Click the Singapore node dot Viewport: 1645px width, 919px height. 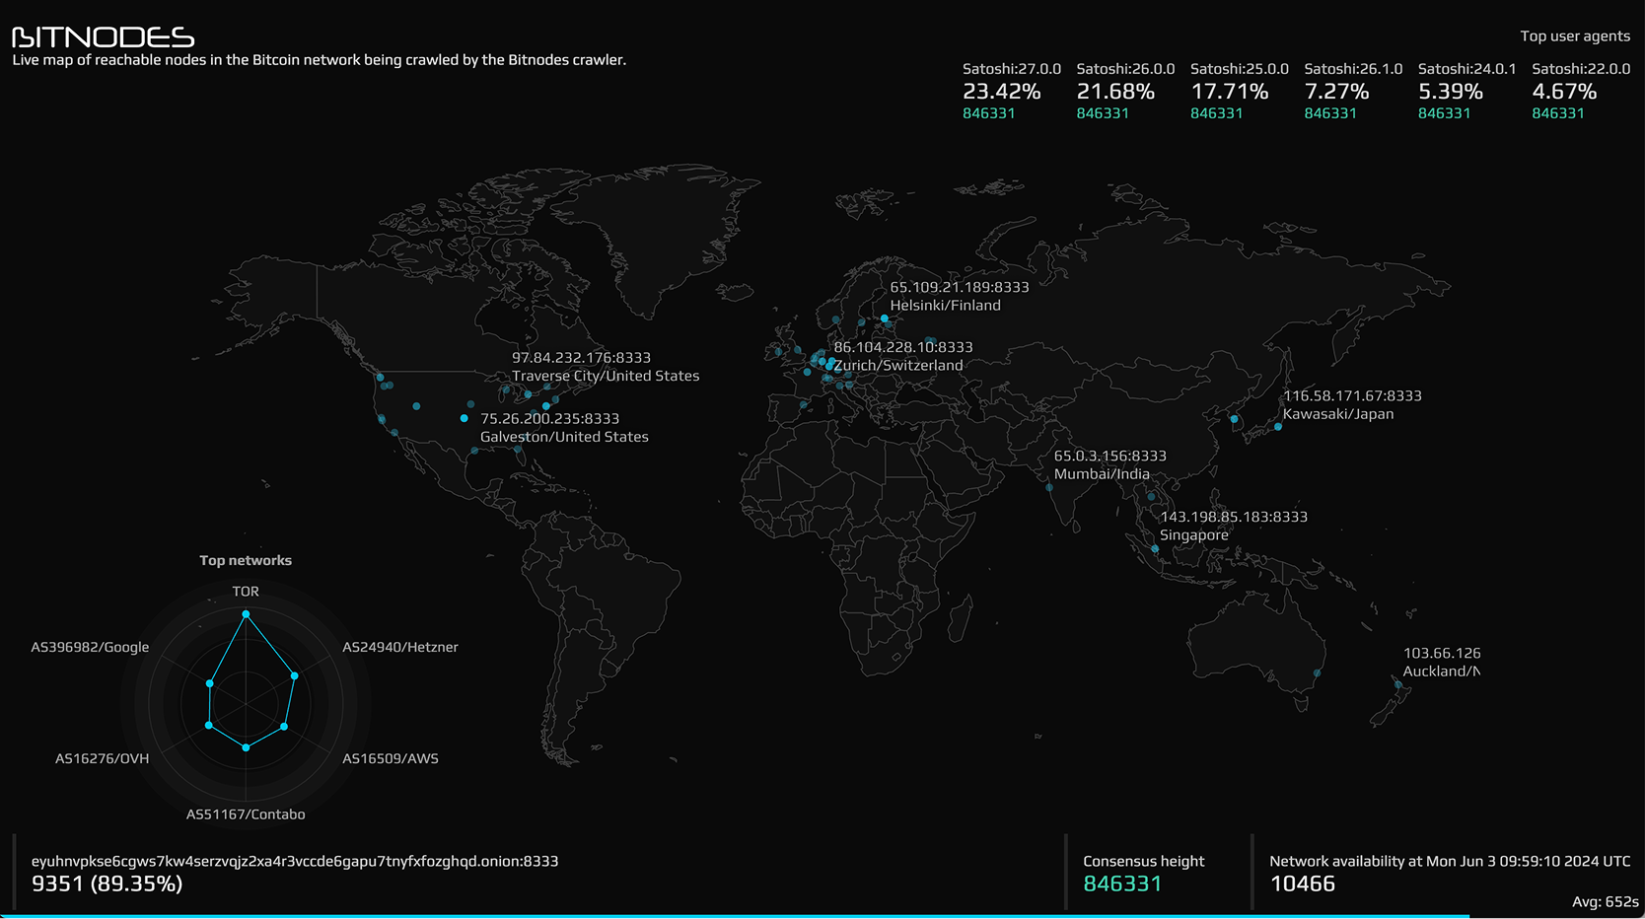1155,548
